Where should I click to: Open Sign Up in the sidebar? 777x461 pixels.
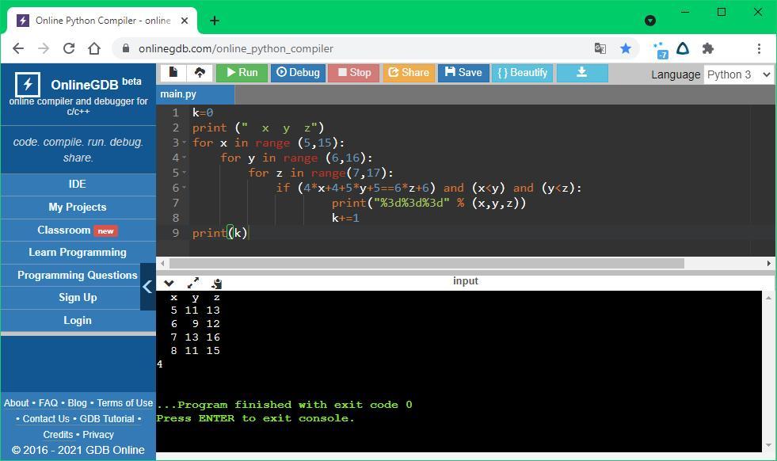coord(78,297)
